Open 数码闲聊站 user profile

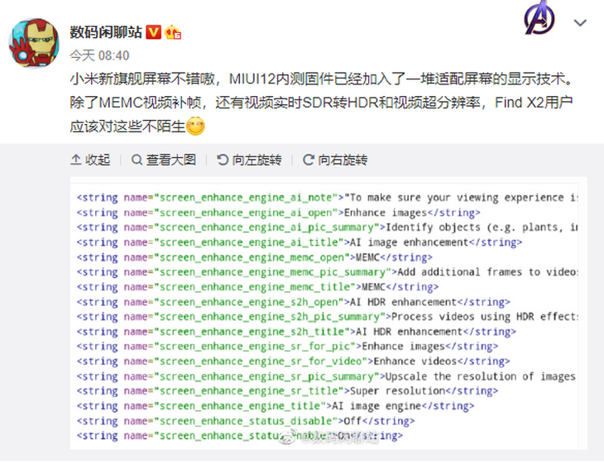tap(106, 32)
